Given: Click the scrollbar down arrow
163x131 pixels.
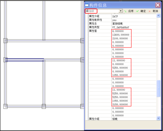Looking at the screenshot, I should point(158,118).
